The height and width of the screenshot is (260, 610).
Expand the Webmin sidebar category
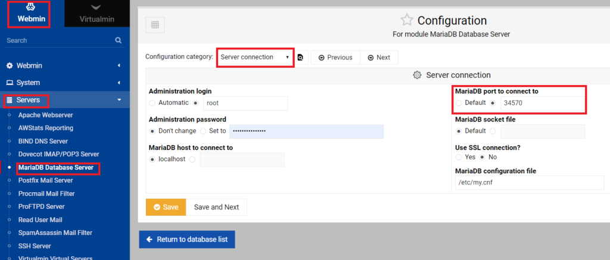pyautogui.click(x=64, y=65)
